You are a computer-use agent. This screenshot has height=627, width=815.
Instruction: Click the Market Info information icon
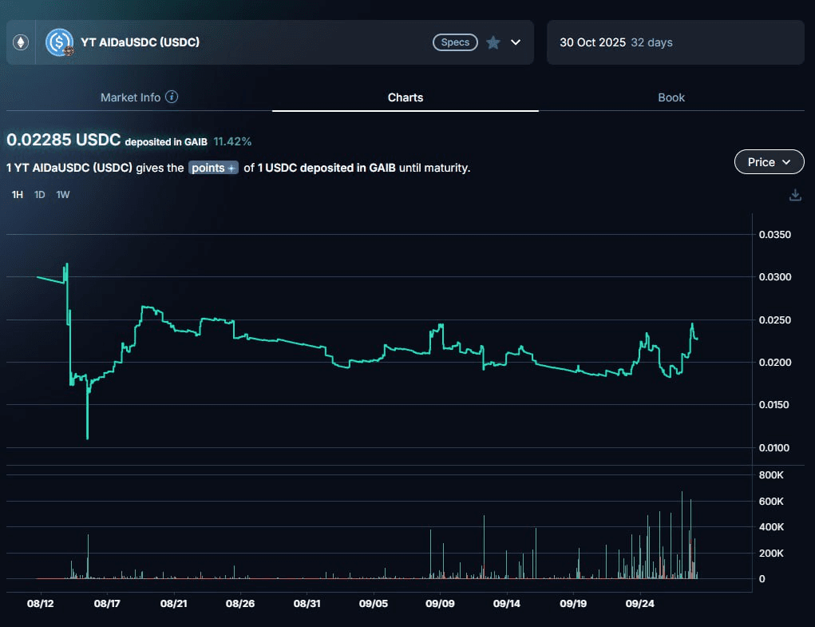(172, 97)
